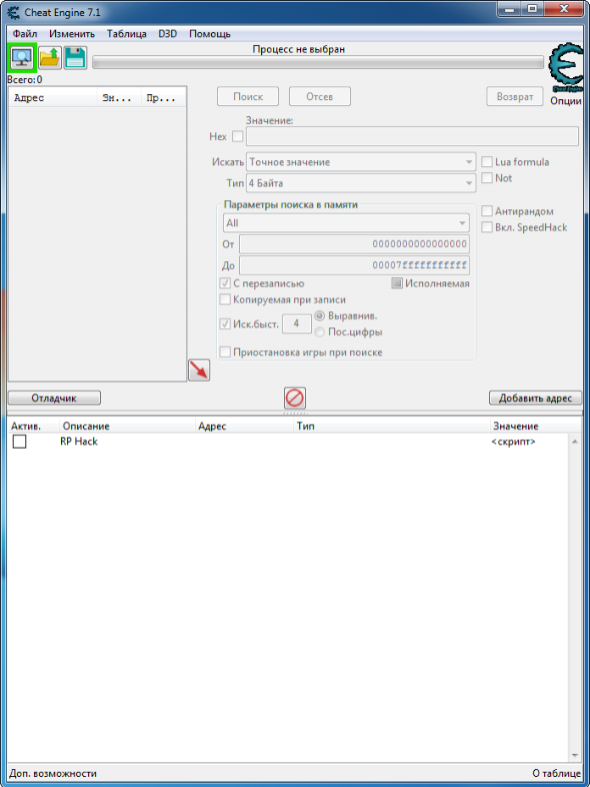
Task: Click the save table floppy disk icon
Action: click(x=75, y=58)
